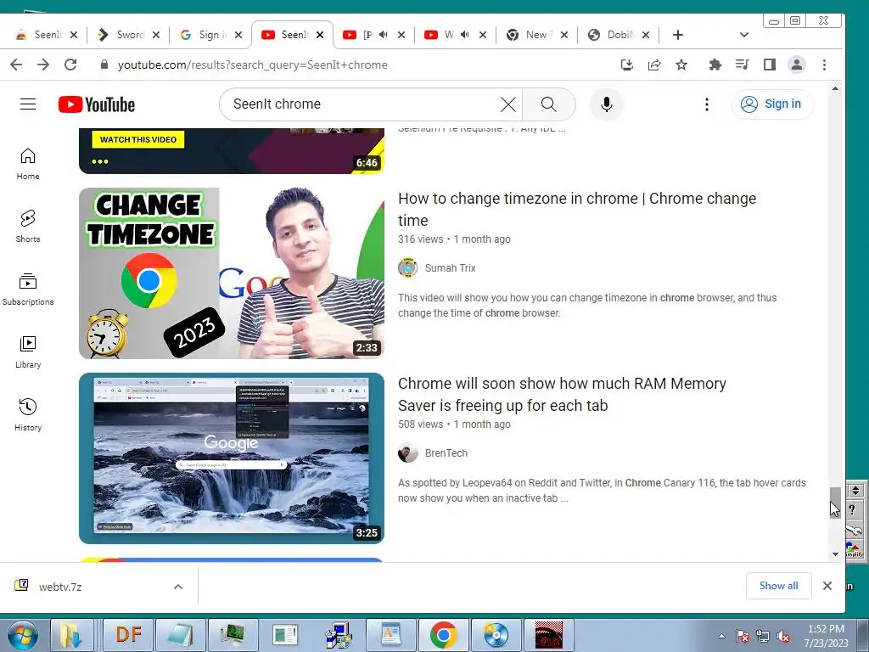Expand webtv.7z download options chevron
This screenshot has height=652, width=869.
[178, 587]
